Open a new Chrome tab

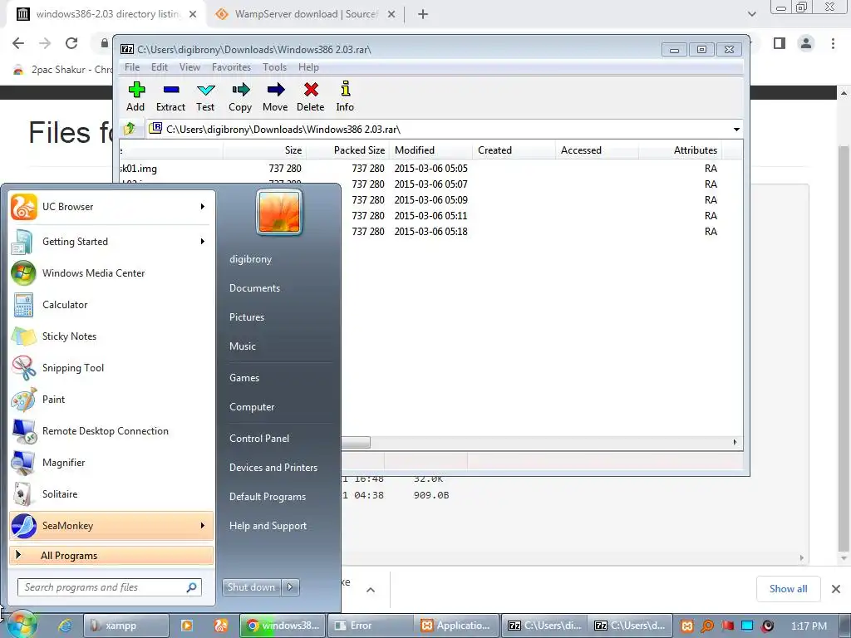[423, 14]
